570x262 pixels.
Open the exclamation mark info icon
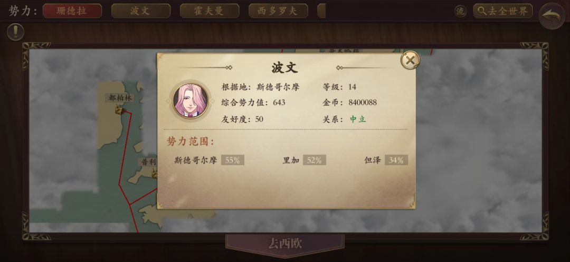click(16, 32)
